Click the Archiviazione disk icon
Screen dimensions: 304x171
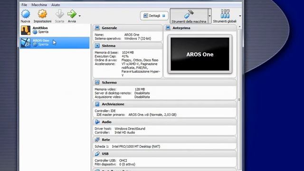pyautogui.click(x=97, y=104)
